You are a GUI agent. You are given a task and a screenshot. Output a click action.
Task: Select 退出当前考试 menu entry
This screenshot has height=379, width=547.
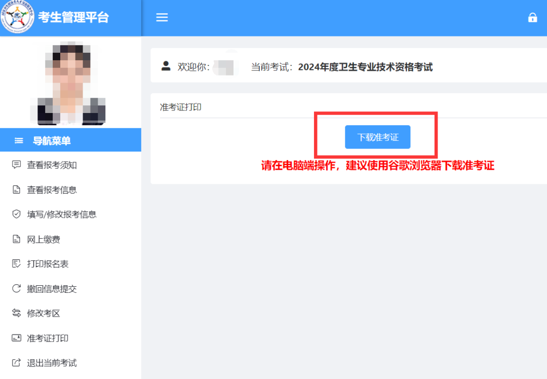pyautogui.click(x=52, y=363)
